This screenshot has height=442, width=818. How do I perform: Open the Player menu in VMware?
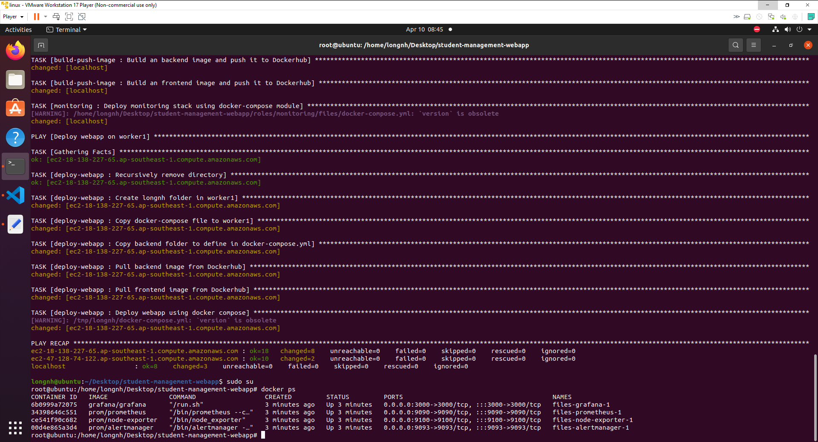[13, 17]
